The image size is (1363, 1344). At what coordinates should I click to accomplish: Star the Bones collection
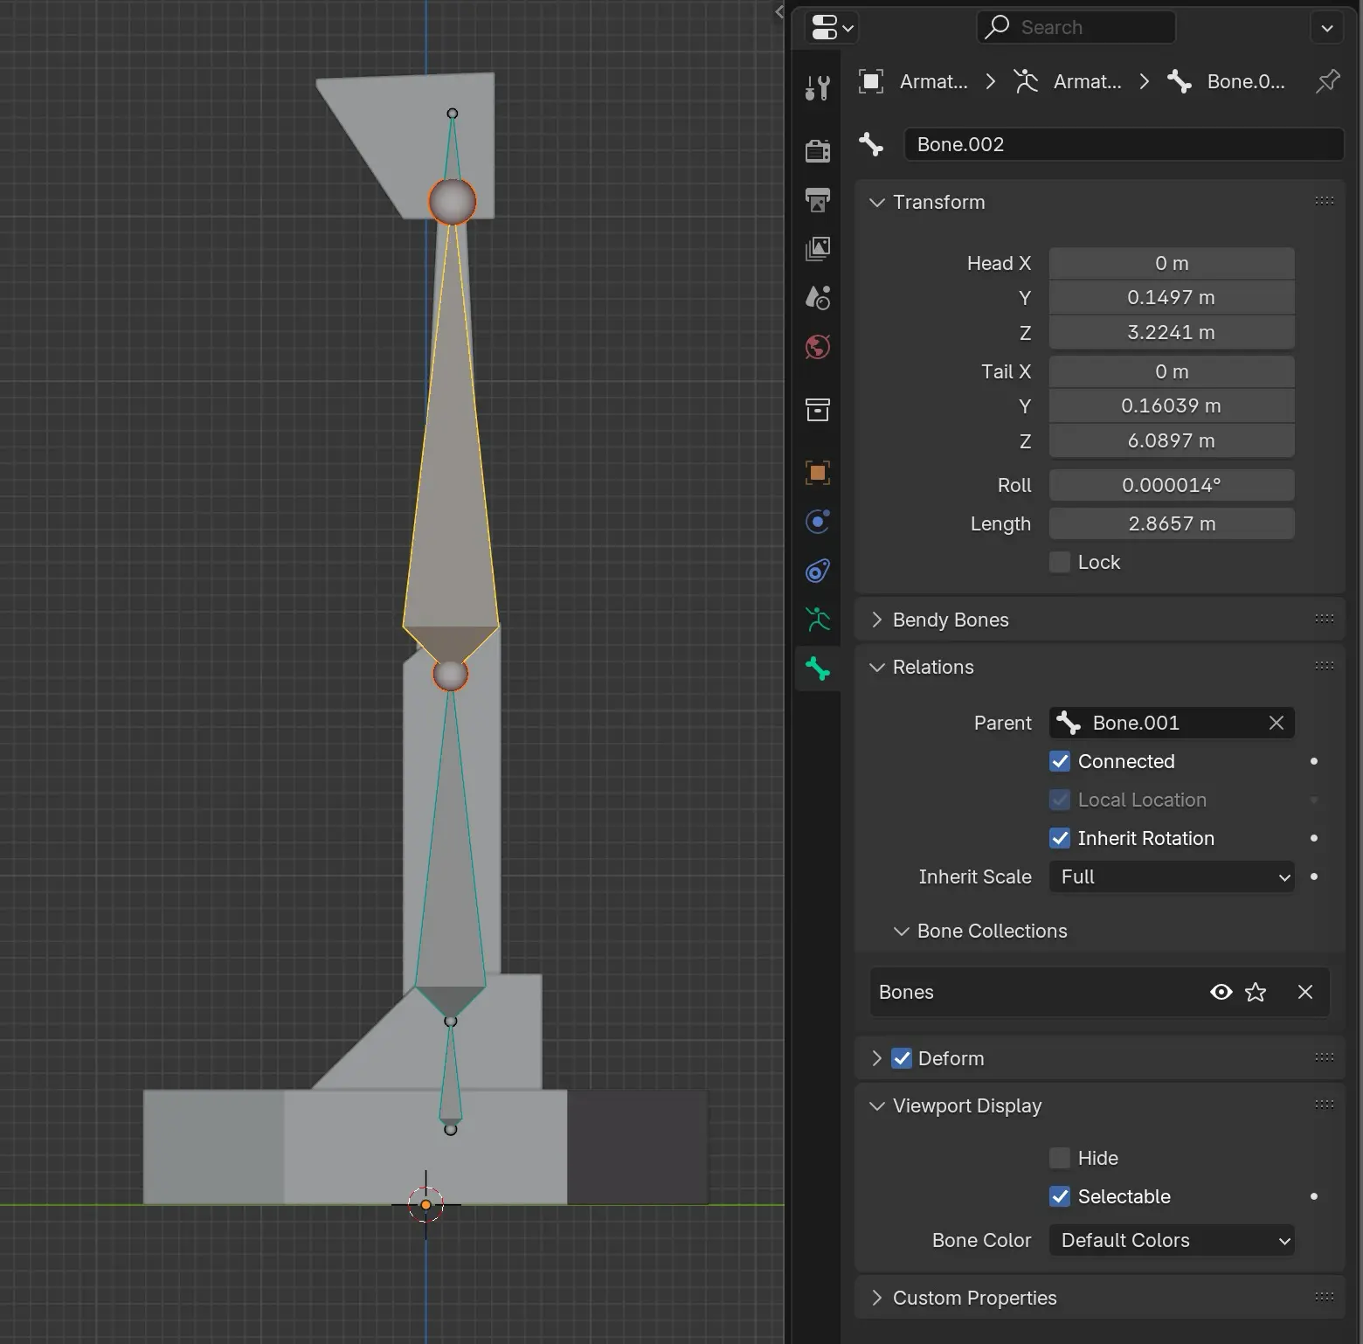pos(1256,992)
